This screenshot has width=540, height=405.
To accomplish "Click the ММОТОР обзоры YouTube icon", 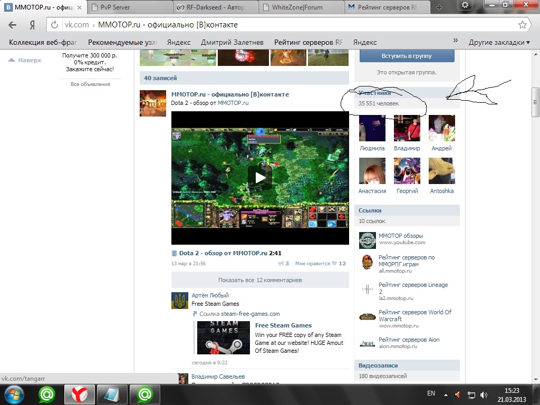I will 368,240.
